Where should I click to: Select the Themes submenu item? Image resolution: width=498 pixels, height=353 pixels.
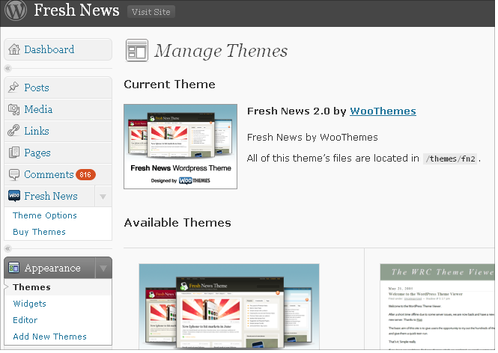click(31, 287)
